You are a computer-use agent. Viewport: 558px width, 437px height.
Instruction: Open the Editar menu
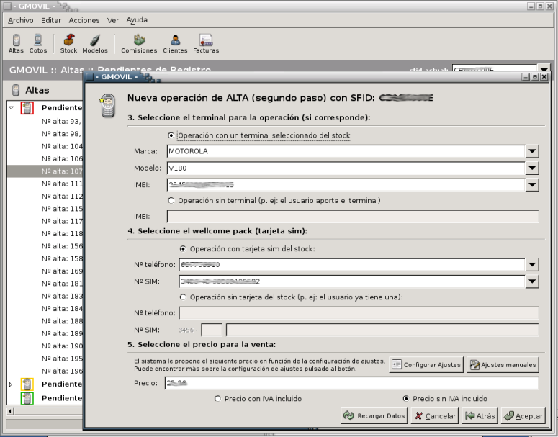pos(51,20)
